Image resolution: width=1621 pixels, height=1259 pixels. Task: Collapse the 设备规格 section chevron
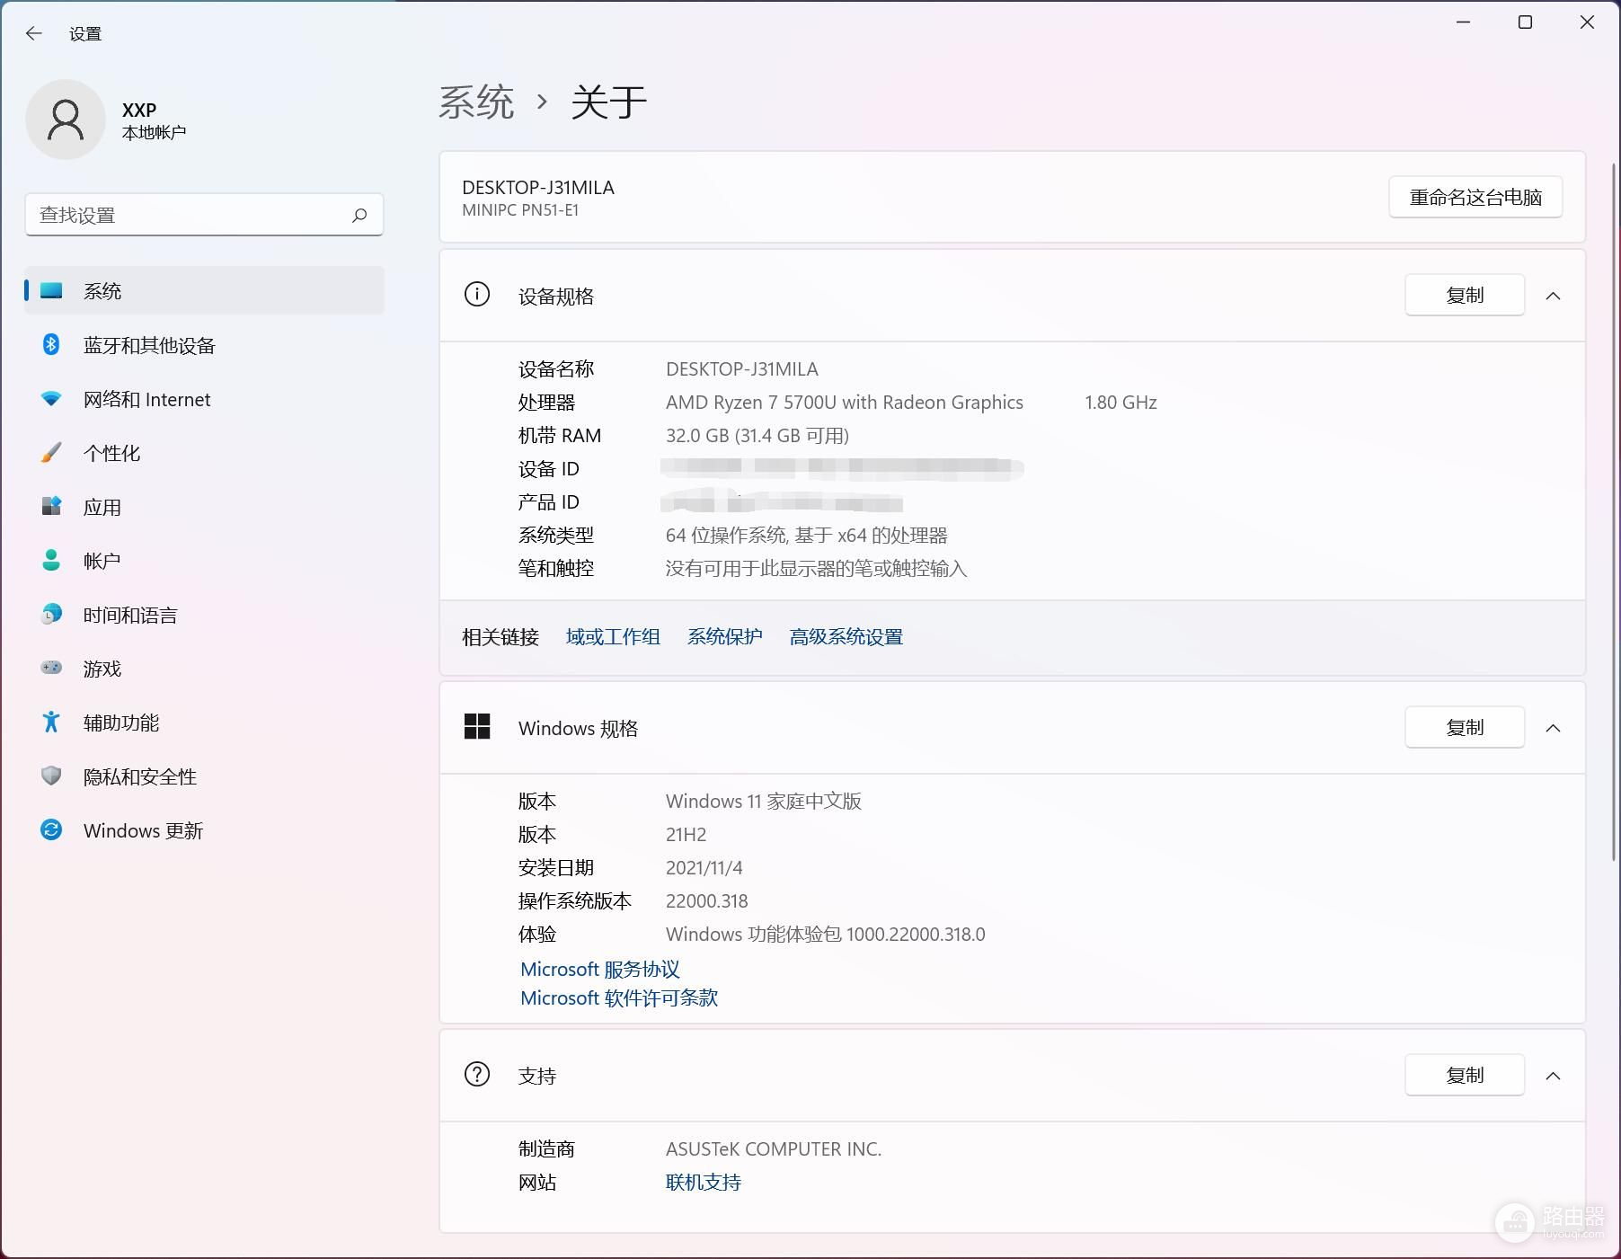(1553, 296)
